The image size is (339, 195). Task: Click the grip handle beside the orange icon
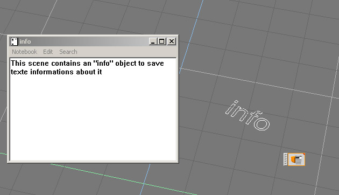click(x=286, y=159)
